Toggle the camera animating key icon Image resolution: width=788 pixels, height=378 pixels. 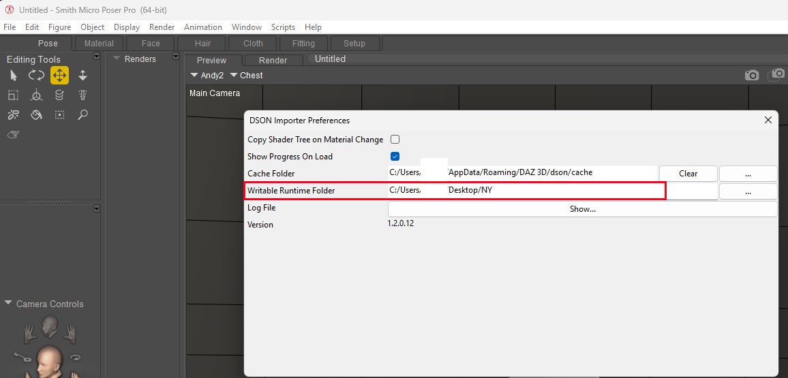tap(21, 356)
